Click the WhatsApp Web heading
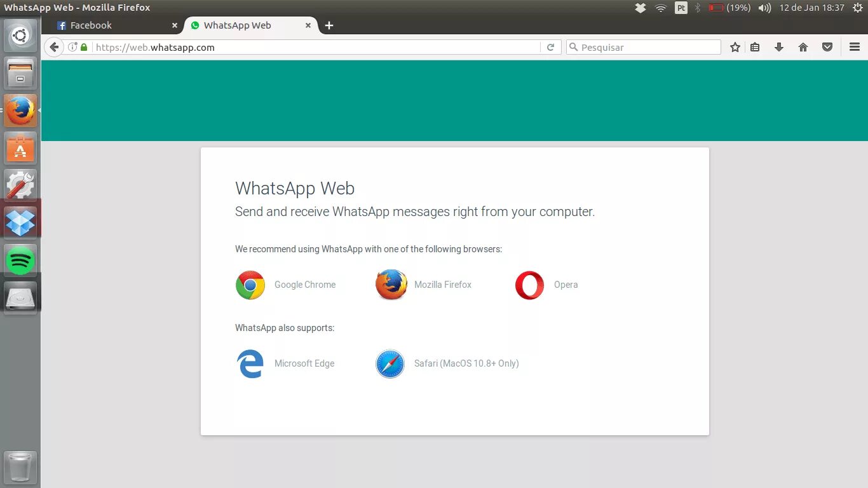The width and height of the screenshot is (868, 488). 295,188
